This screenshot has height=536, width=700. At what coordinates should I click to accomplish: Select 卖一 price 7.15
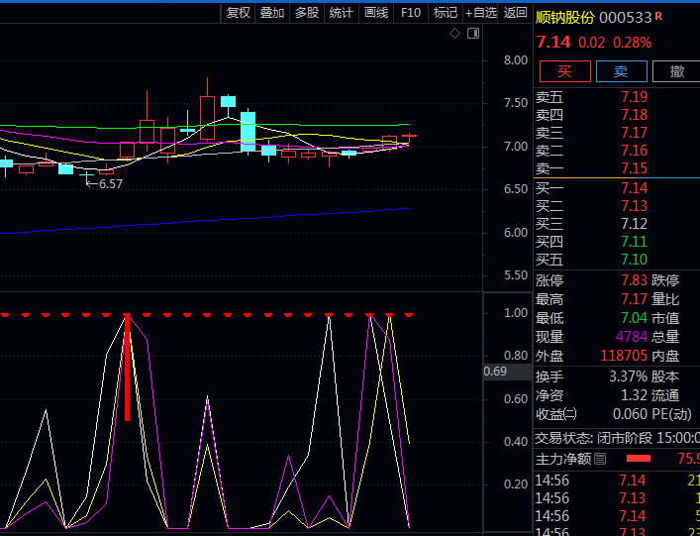tap(635, 168)
